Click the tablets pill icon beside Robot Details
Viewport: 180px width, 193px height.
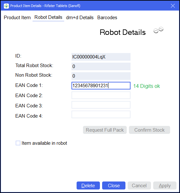pos(158,30)
